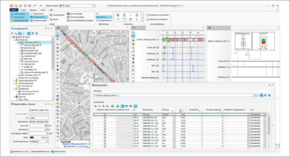This screenshot has height=157, width=290.
Task: Toggle the Eigenschaften panel button in the ribbon
Action: click(19, 17)
